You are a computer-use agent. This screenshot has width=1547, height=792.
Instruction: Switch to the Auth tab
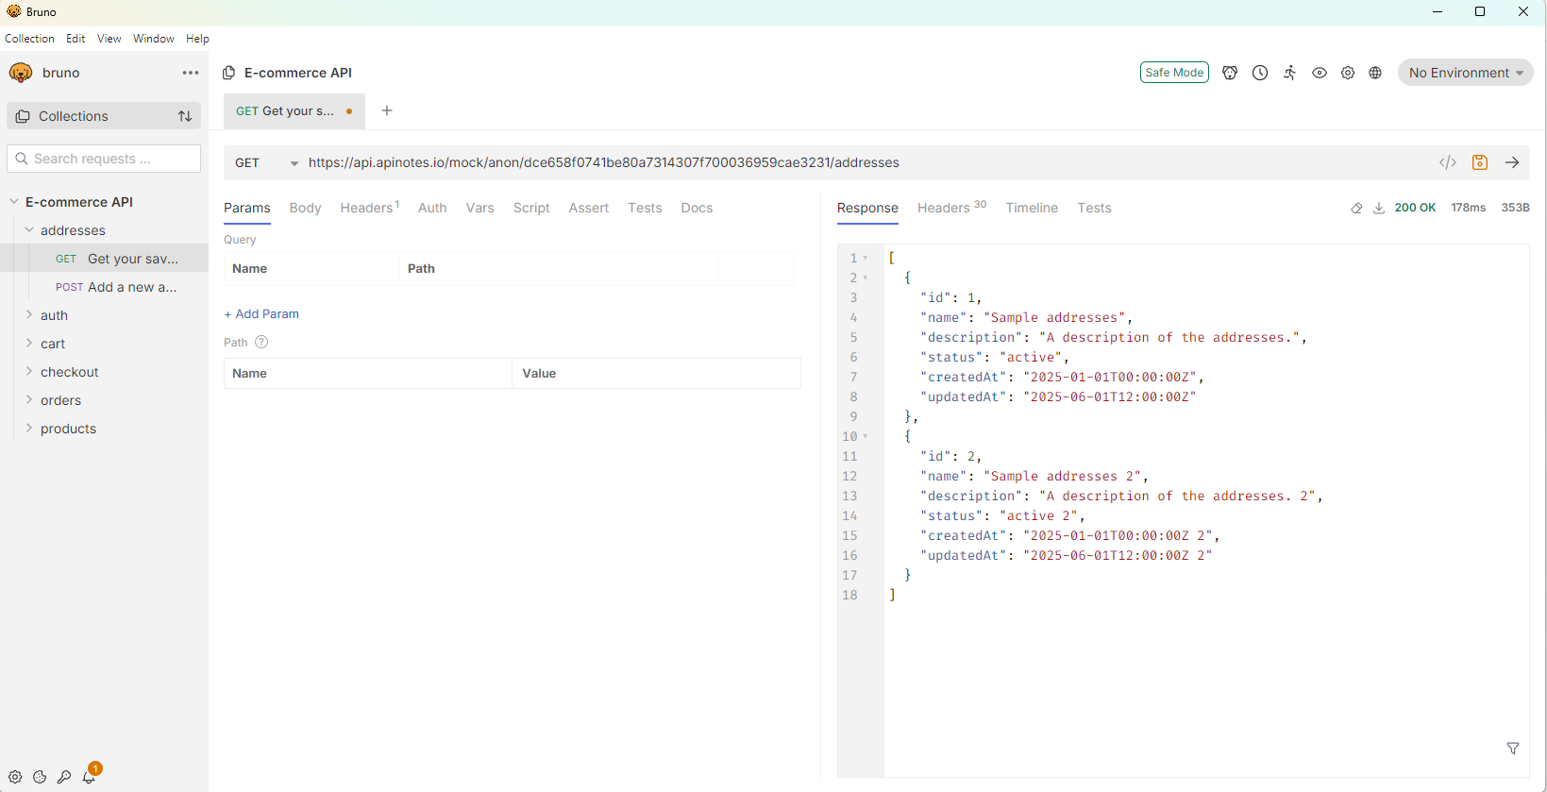coord(432,208)
